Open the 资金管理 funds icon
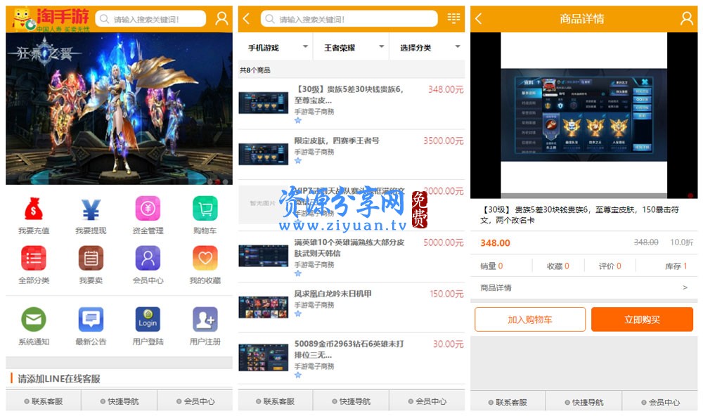The image size is (703, 416). click(148, 209)
